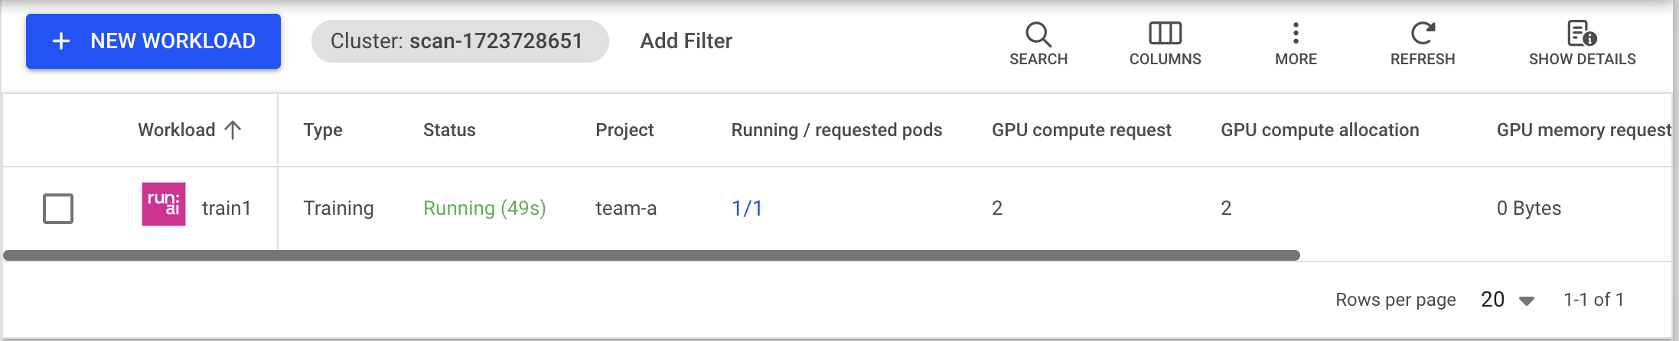Screen dimensions: 1679x341
Task: Refresh the workloads list
Action: [1422, 44]
